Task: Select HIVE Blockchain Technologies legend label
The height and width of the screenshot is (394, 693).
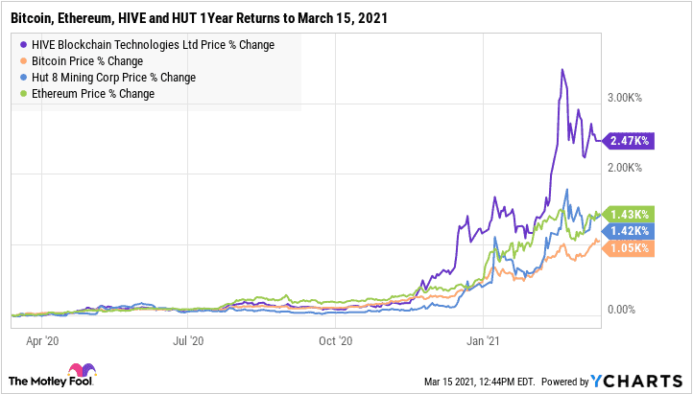Action: click(x=153, y=45)
